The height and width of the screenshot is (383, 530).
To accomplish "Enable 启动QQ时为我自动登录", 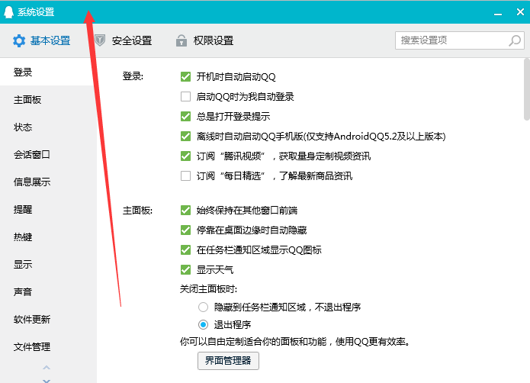I will (x=185, y=97).
